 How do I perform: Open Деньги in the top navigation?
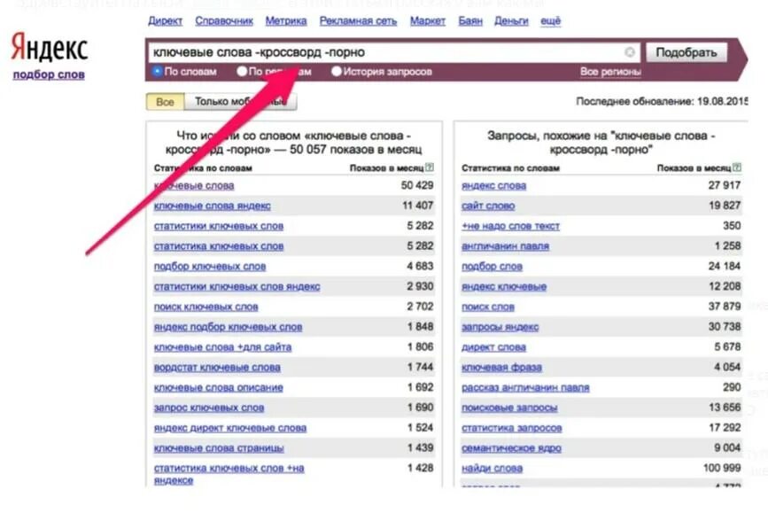[511, 21]
